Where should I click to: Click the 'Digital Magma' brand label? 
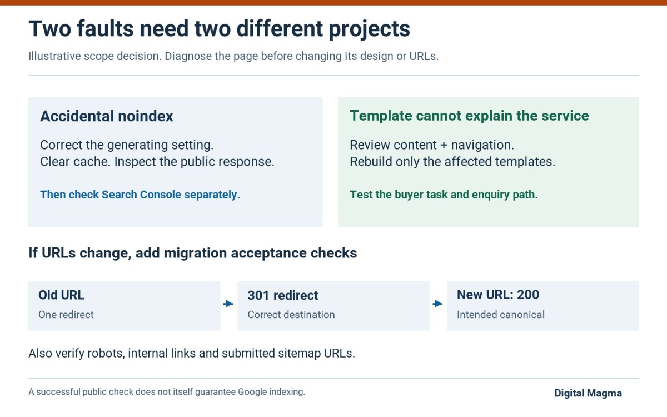[x=588, y=393]
